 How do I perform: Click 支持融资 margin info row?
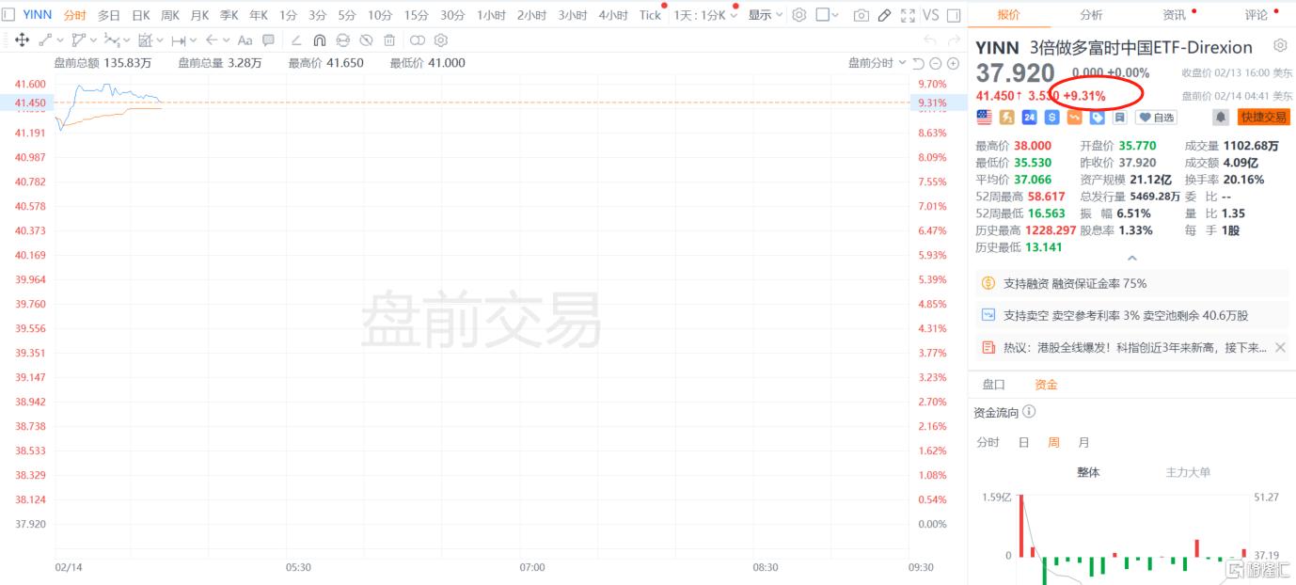tap(1131, 283)
